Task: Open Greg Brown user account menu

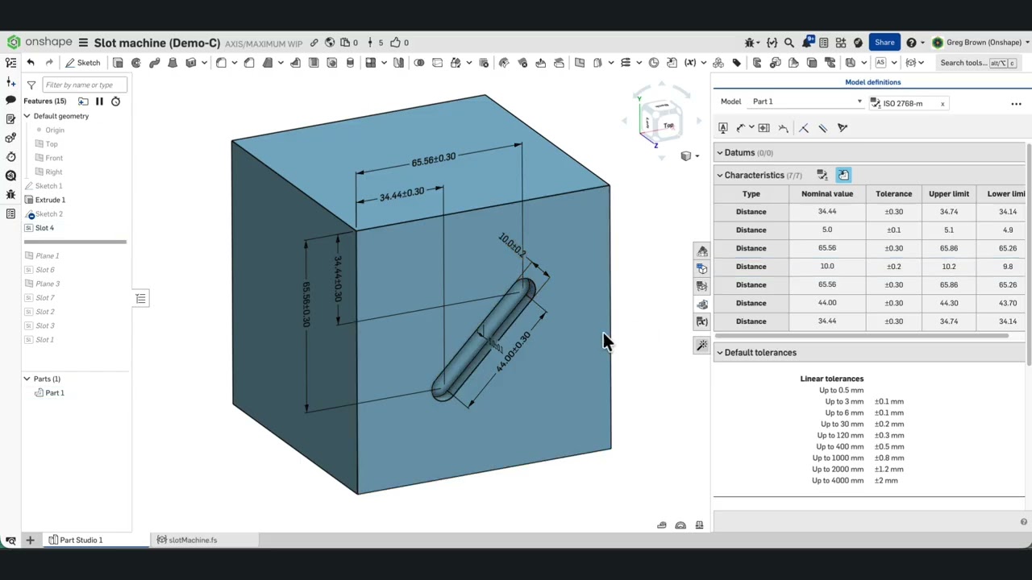Action: pos(980,43)
